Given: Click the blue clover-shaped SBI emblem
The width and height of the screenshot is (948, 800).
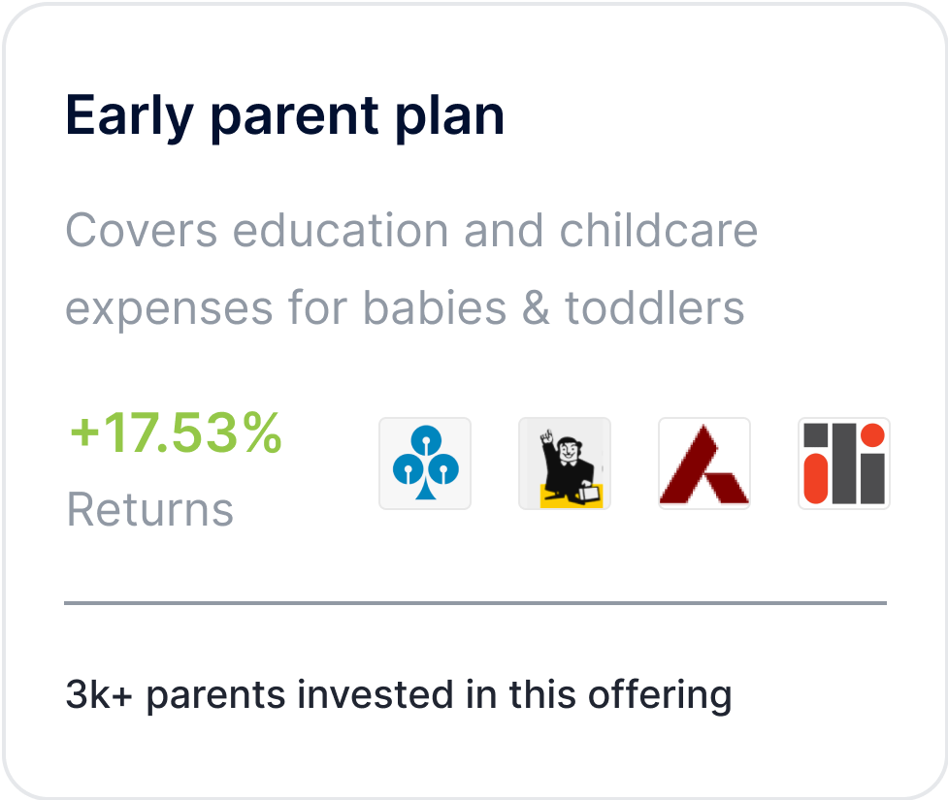Looking at the screenshot, I should (424, 464).
